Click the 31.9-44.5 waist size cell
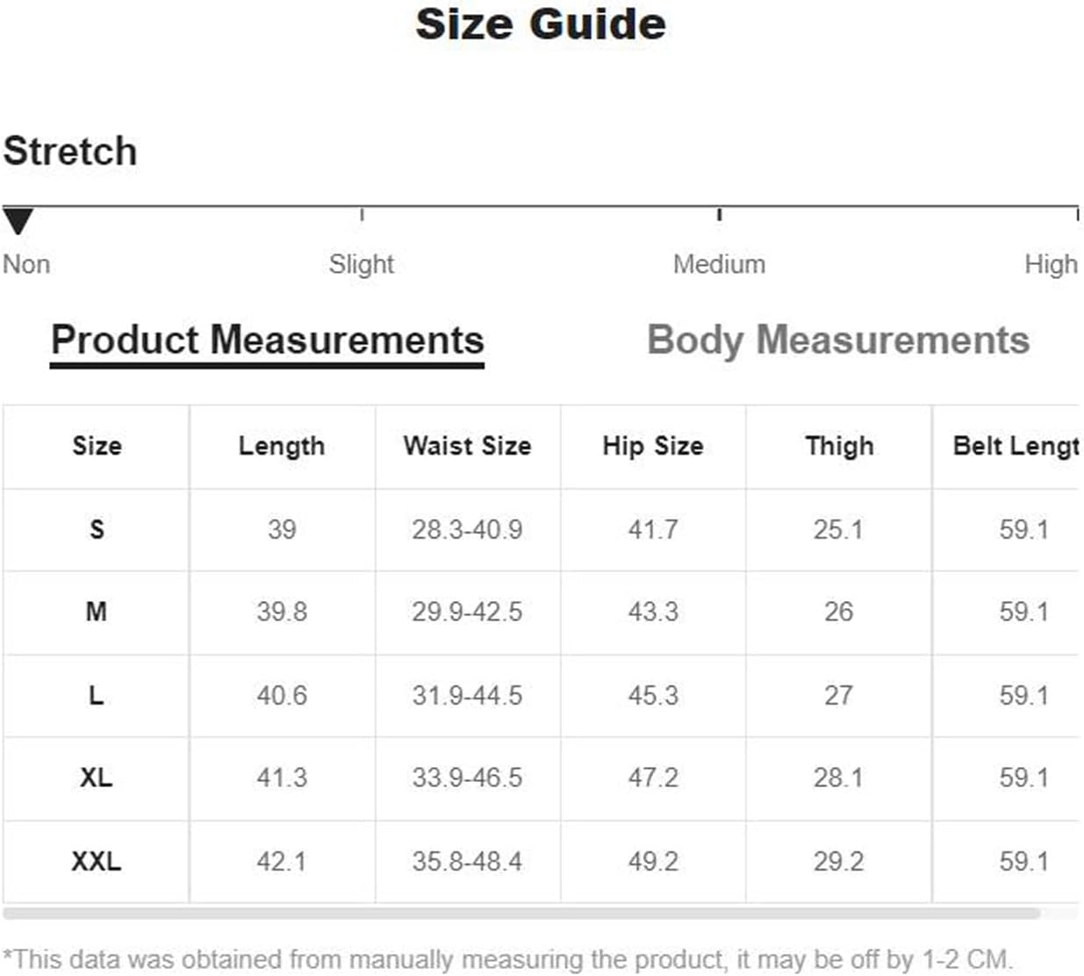1084x976 pixels. click(467, 696)
